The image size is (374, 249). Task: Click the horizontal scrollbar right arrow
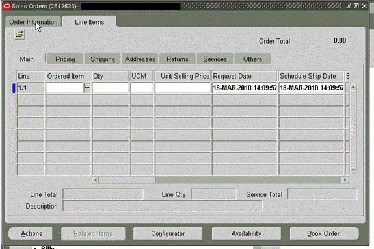pos(345,180)
